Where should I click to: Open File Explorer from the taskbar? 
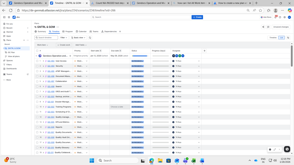click(x=160, y=161)
